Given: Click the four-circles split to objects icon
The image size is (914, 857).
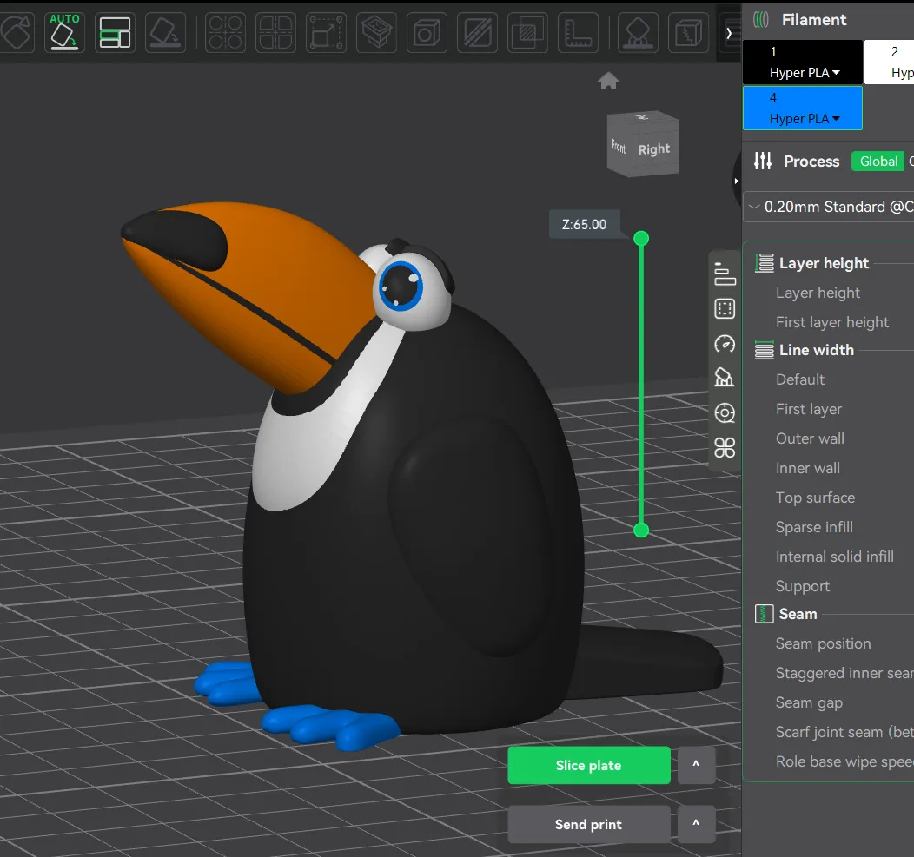Looking at the screenshot, I should coord(226,32).
